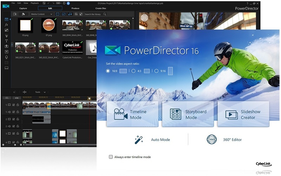
Task: Select the 16:9 aspect ratio radio button
Action: (x=108, y=71)
